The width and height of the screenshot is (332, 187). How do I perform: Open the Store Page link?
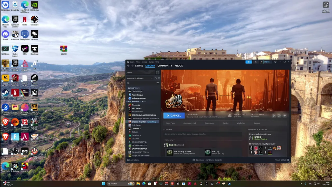tap(170, 123)
